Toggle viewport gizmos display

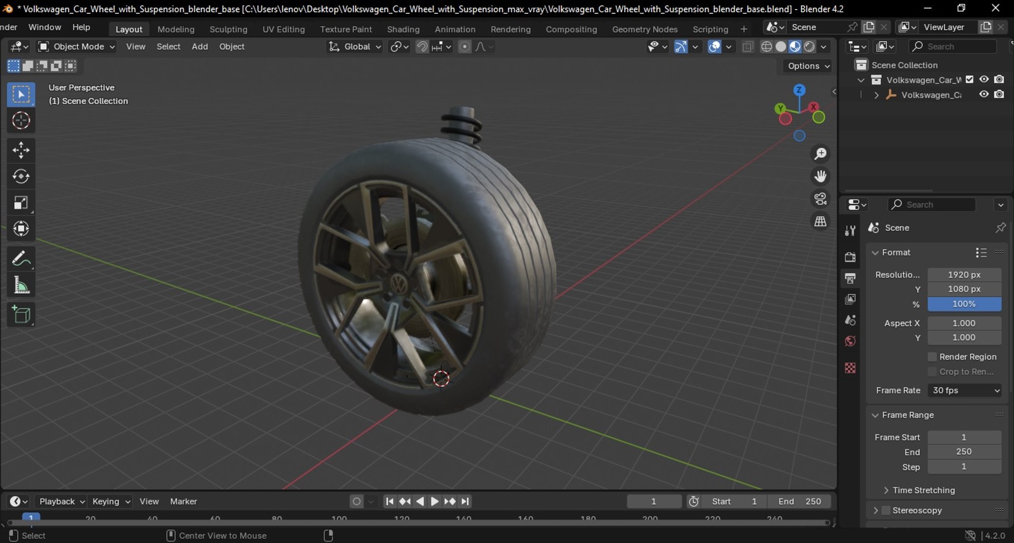pos(681,46)
